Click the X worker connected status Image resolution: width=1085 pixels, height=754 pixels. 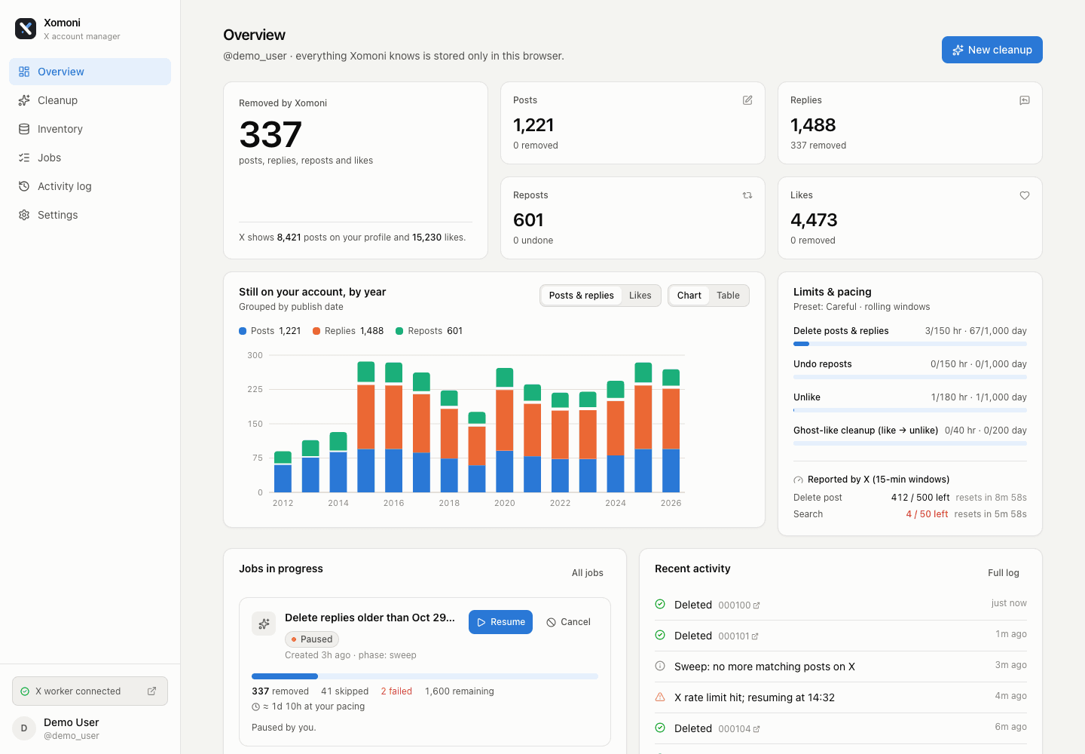90,691
